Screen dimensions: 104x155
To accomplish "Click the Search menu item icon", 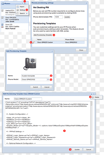I will [x=17, y=13].
